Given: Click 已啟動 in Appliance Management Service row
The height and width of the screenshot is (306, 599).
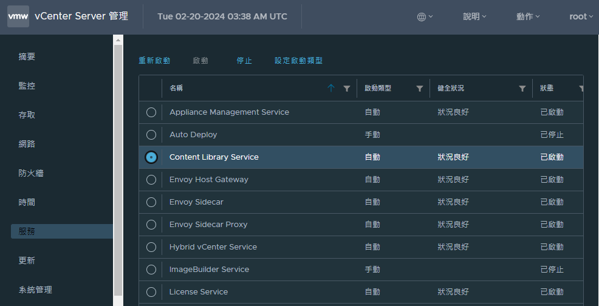Looking at the screenshot, I should pyautogui.click(x=552, y=112).
